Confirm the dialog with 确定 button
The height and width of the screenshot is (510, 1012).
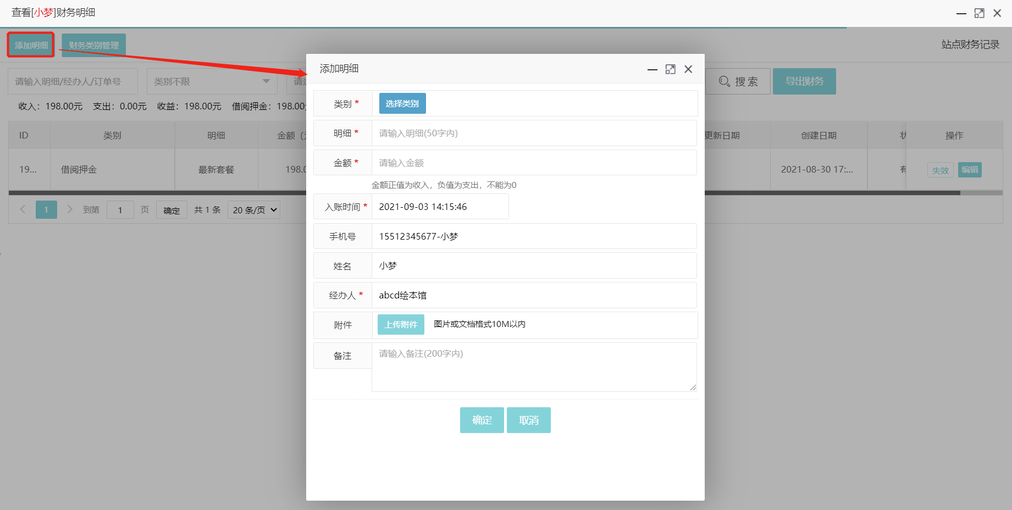click(482, 420)
